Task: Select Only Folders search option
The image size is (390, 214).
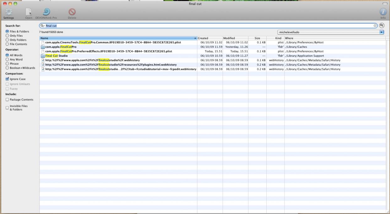Action: click(x=7, y=40)
